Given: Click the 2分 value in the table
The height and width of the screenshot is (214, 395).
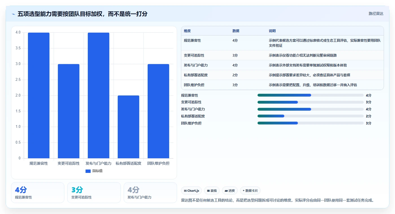Looking at the screenshot, I should pos(235,75).
